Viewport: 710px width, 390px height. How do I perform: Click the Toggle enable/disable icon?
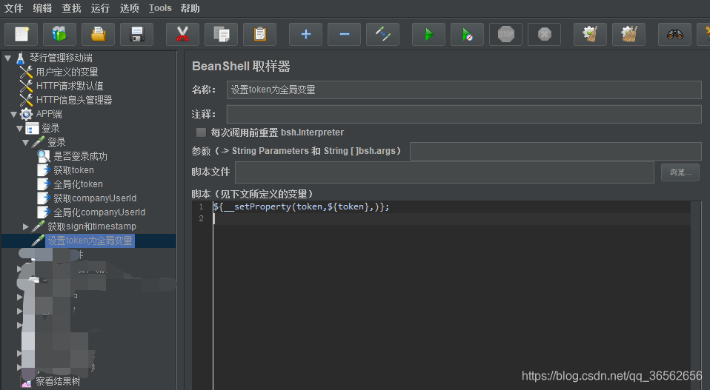[x=382, y=34]
